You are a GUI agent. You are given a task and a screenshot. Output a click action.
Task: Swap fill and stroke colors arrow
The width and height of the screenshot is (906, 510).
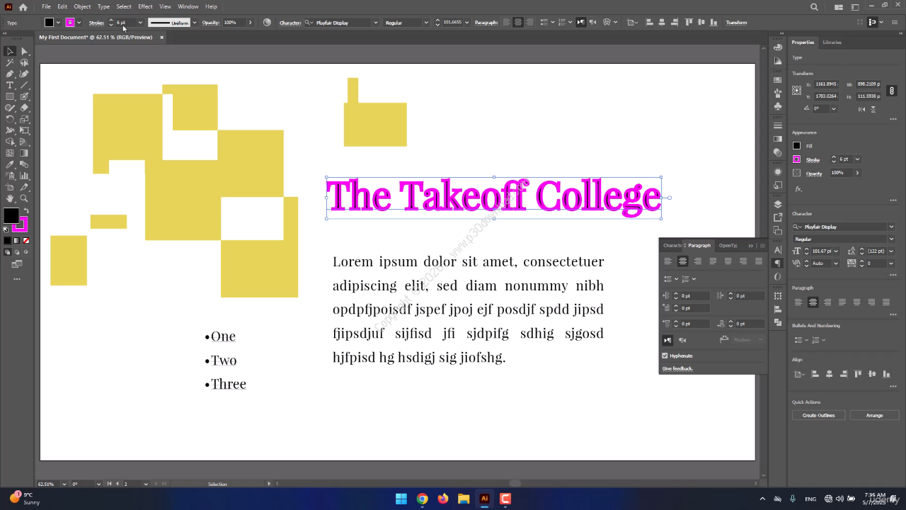[26, 210]
